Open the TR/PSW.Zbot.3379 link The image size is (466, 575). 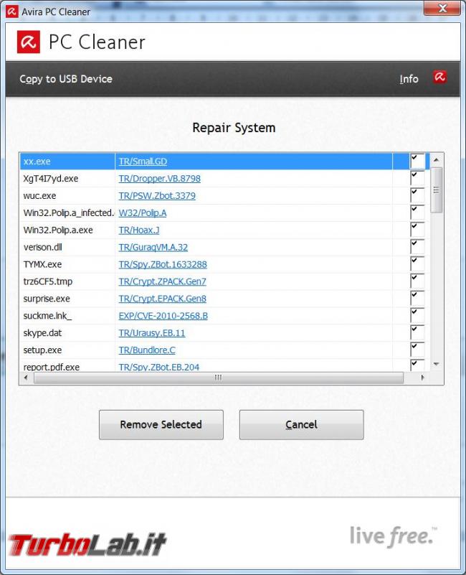pyautogui.click(x=157, y=196)
